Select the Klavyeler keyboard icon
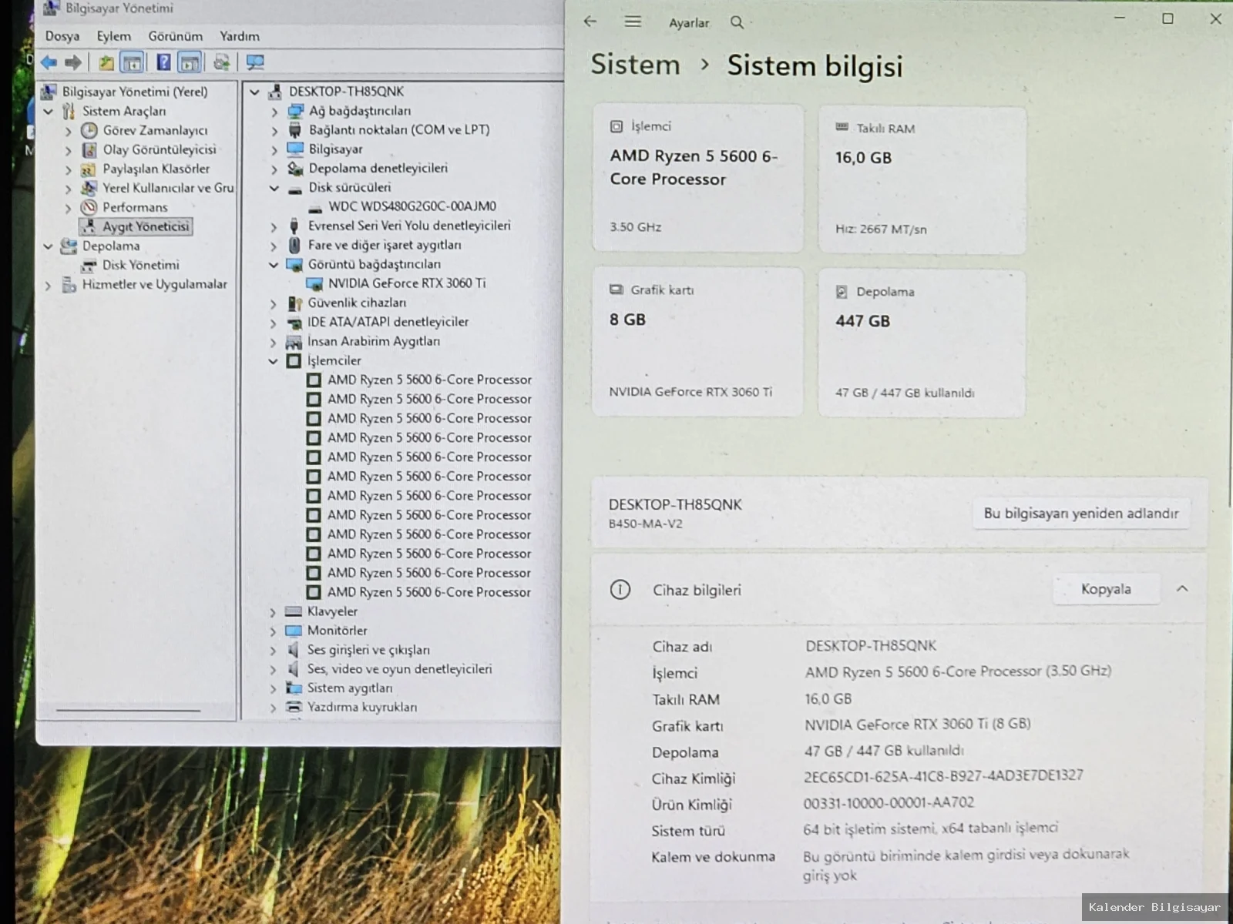 pos(294,612)
